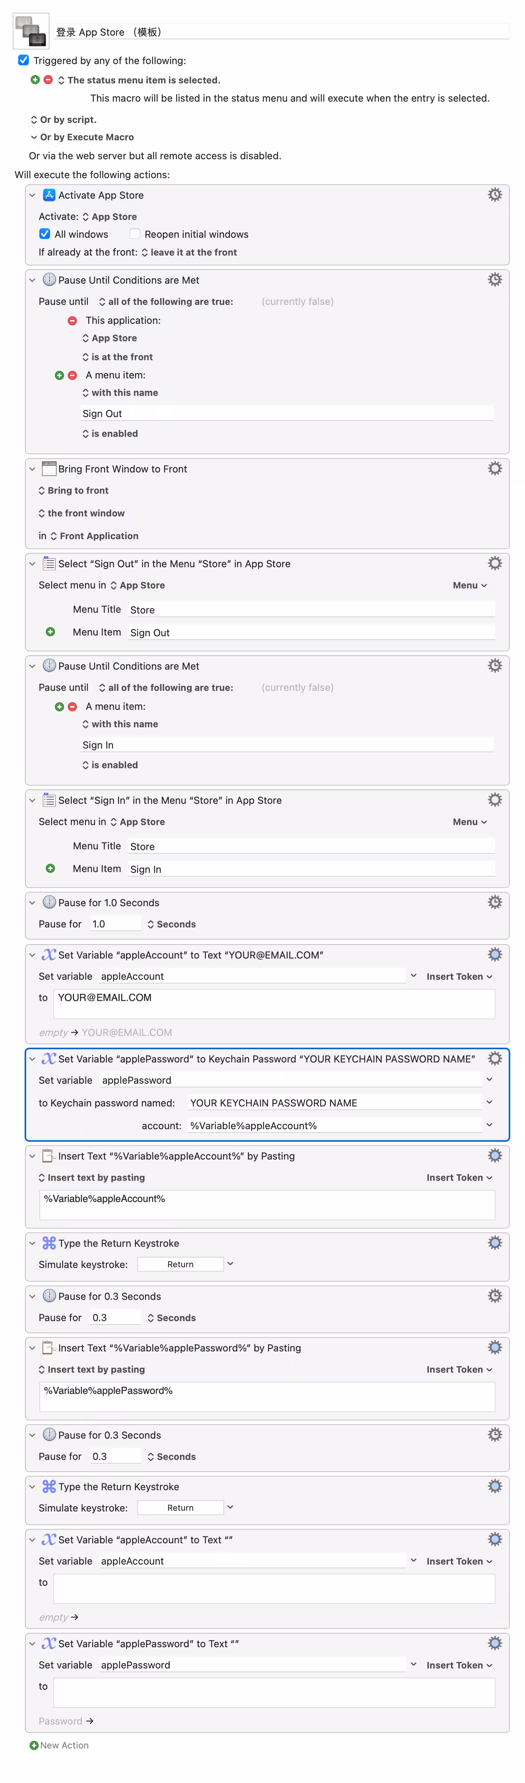Collapse the Pause for 1.0 Seconds action
The height and width of the screenshot is (1783, 525).
[32, 902]
